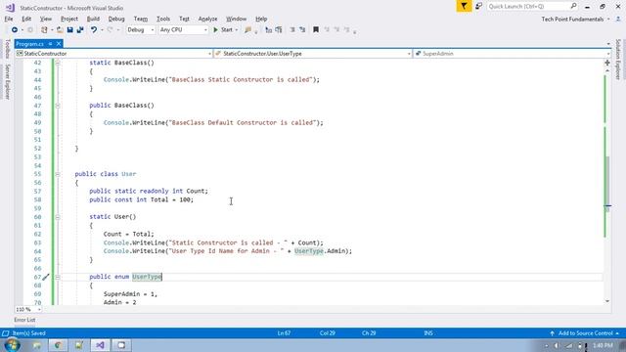Expand the Server Explorer side tab
This screenshot has height=352, width=626.
point(7,82)
